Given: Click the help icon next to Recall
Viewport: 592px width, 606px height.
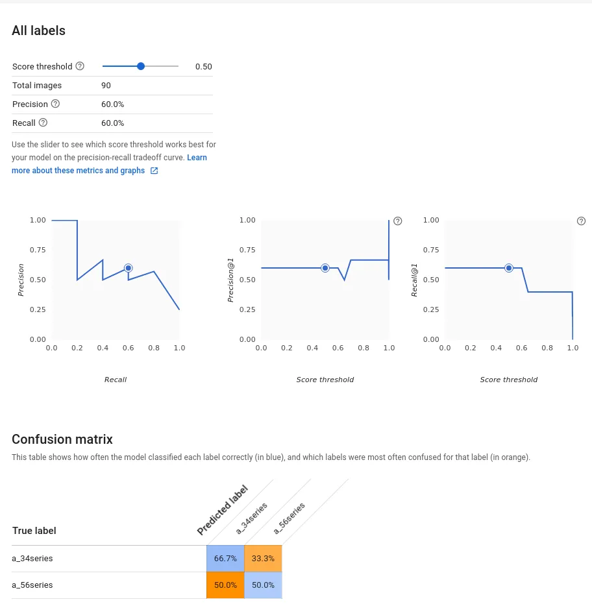Looking at the screenshot, I should [43, 123].
